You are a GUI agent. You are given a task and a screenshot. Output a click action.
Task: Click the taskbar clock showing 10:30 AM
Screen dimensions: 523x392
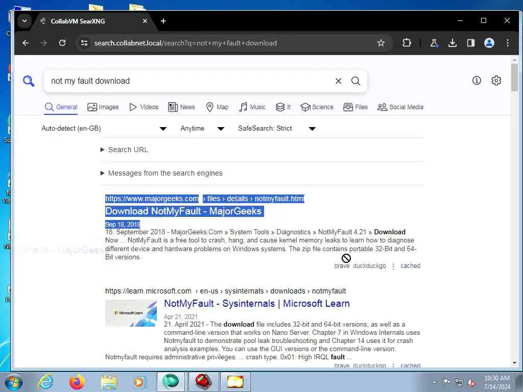(x=496, y=382)
